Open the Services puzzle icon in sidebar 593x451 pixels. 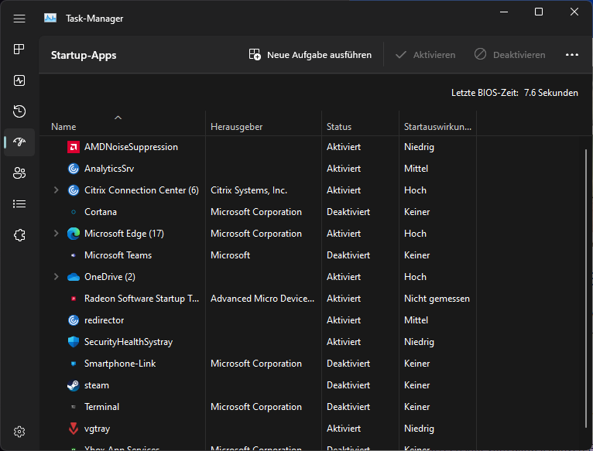19,235
